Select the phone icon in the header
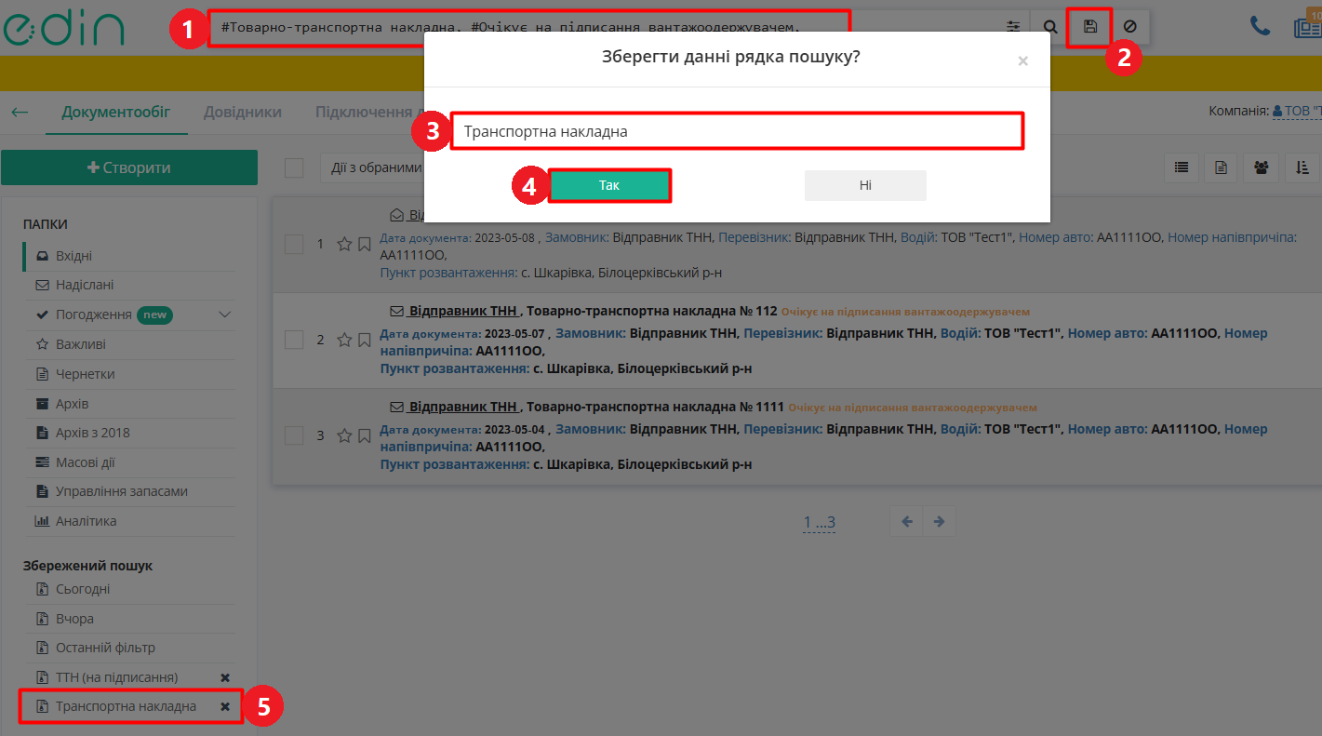This screenshot has width=1322, height=736. 1261,26
